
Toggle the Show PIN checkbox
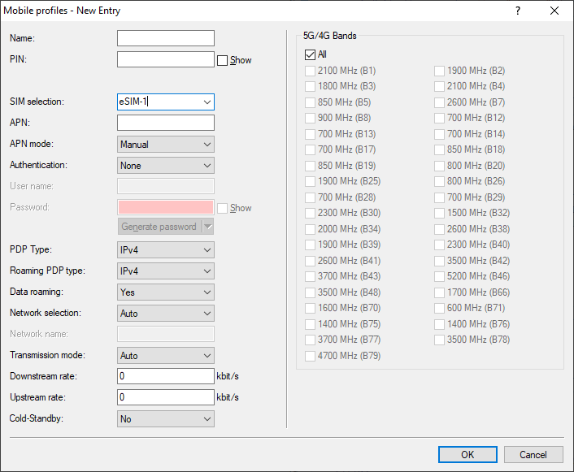click(222, 60)
